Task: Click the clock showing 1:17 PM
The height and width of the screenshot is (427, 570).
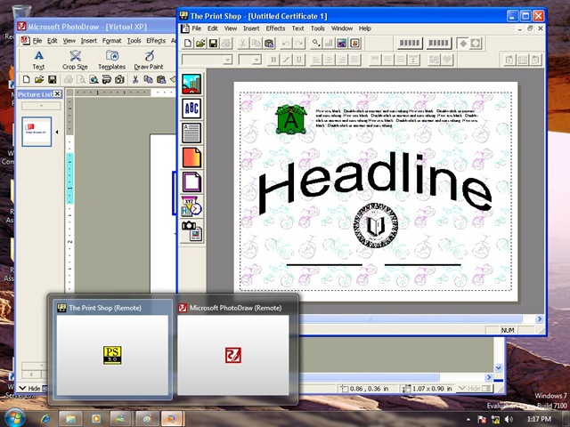Action: 539,419
